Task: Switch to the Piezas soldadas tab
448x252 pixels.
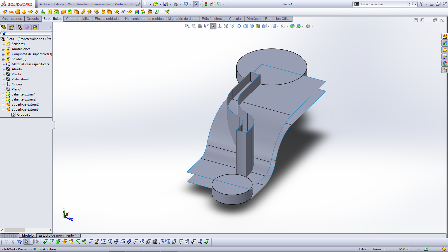Action: tap(108, 19)
